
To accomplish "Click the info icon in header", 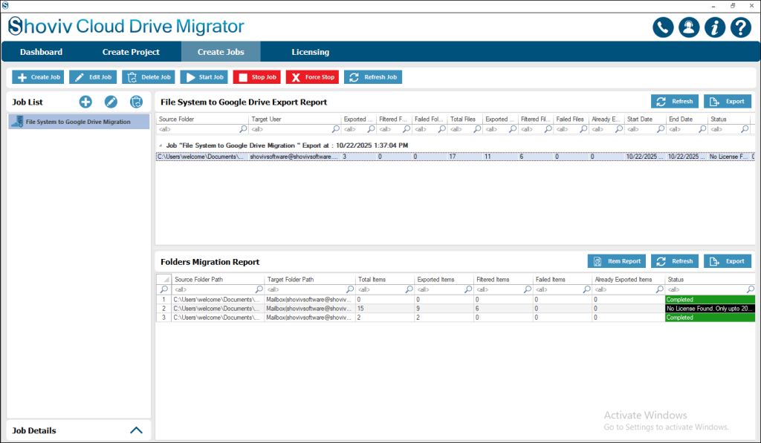I will coord(715,27).
